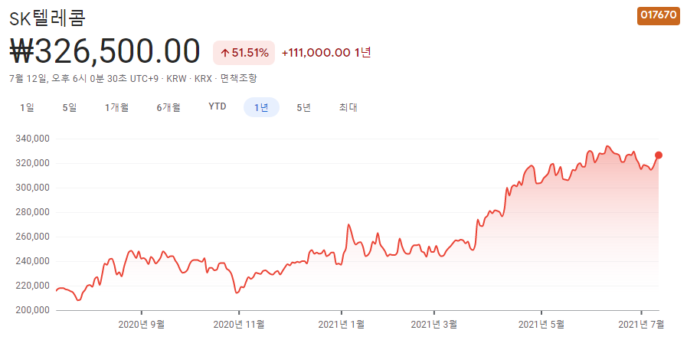Click the 51.51% change badge

coord(244,53)
